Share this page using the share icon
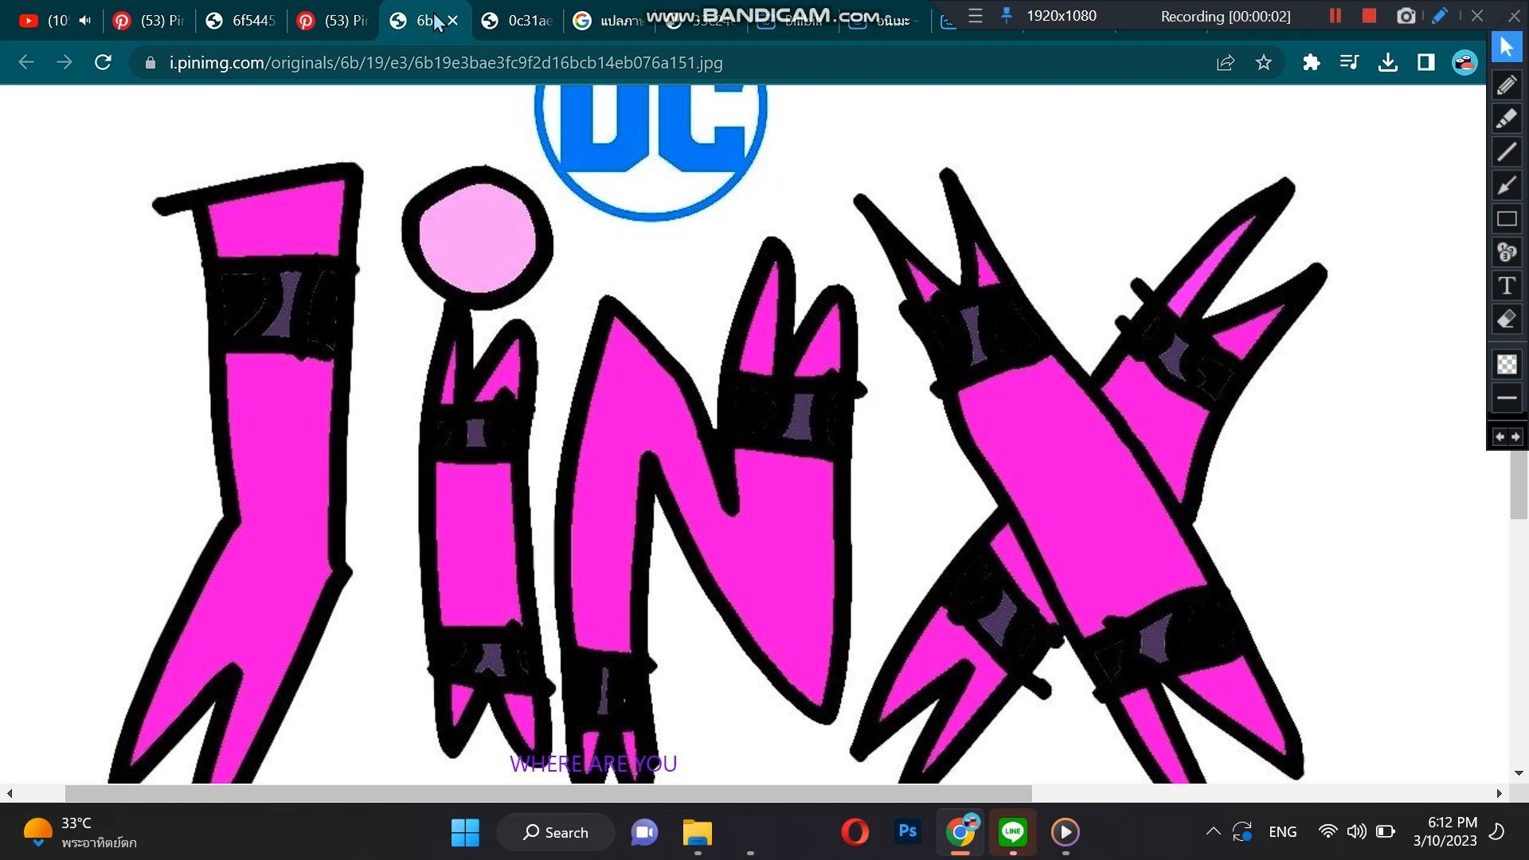Image resolution: width=1529 pixels, height=860 pixels. pos(1226,63)
